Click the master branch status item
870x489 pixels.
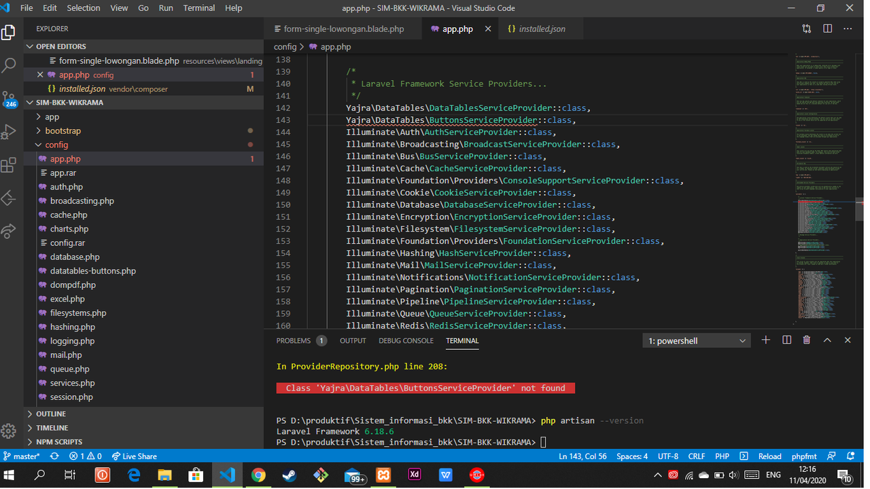click(22, 456)
